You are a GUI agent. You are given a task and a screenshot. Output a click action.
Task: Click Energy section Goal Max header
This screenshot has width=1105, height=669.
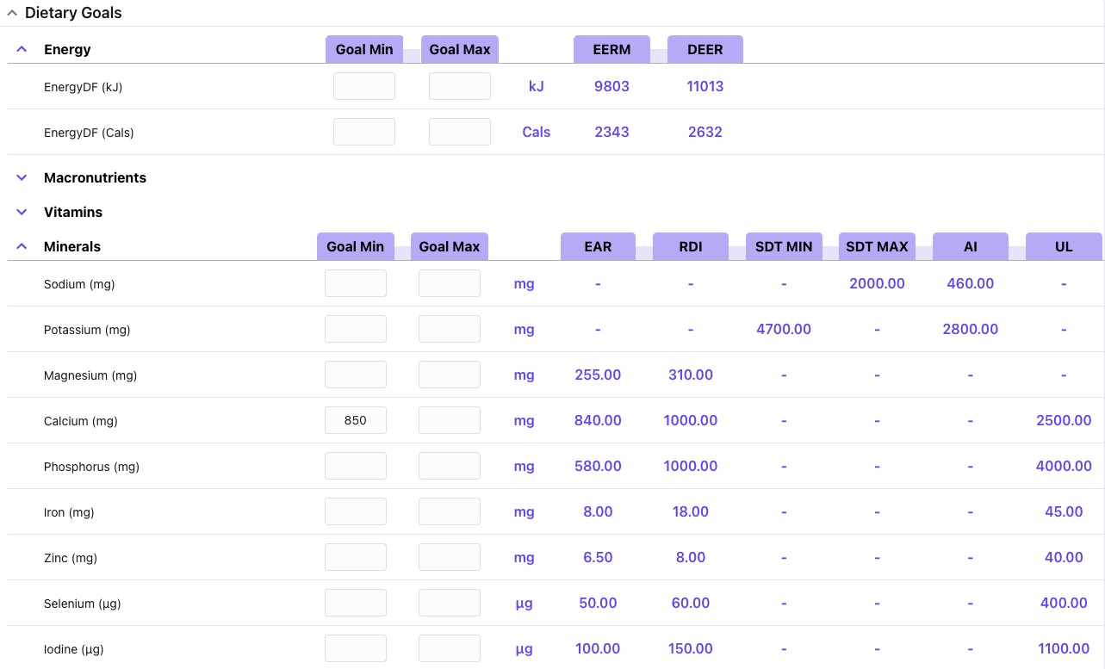[x=460, y=49]
